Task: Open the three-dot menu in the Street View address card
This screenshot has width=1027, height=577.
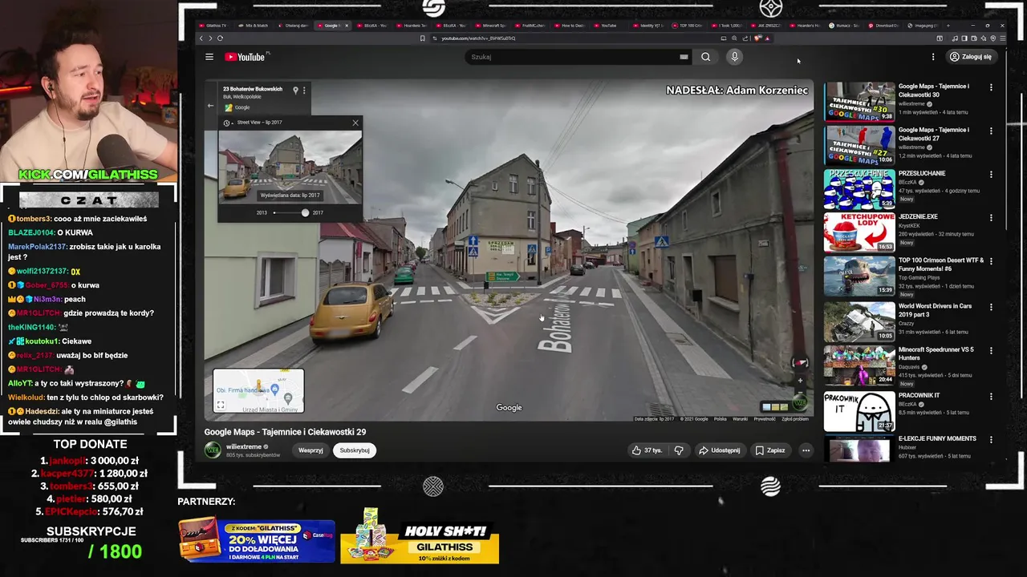Action: [304, 91]
